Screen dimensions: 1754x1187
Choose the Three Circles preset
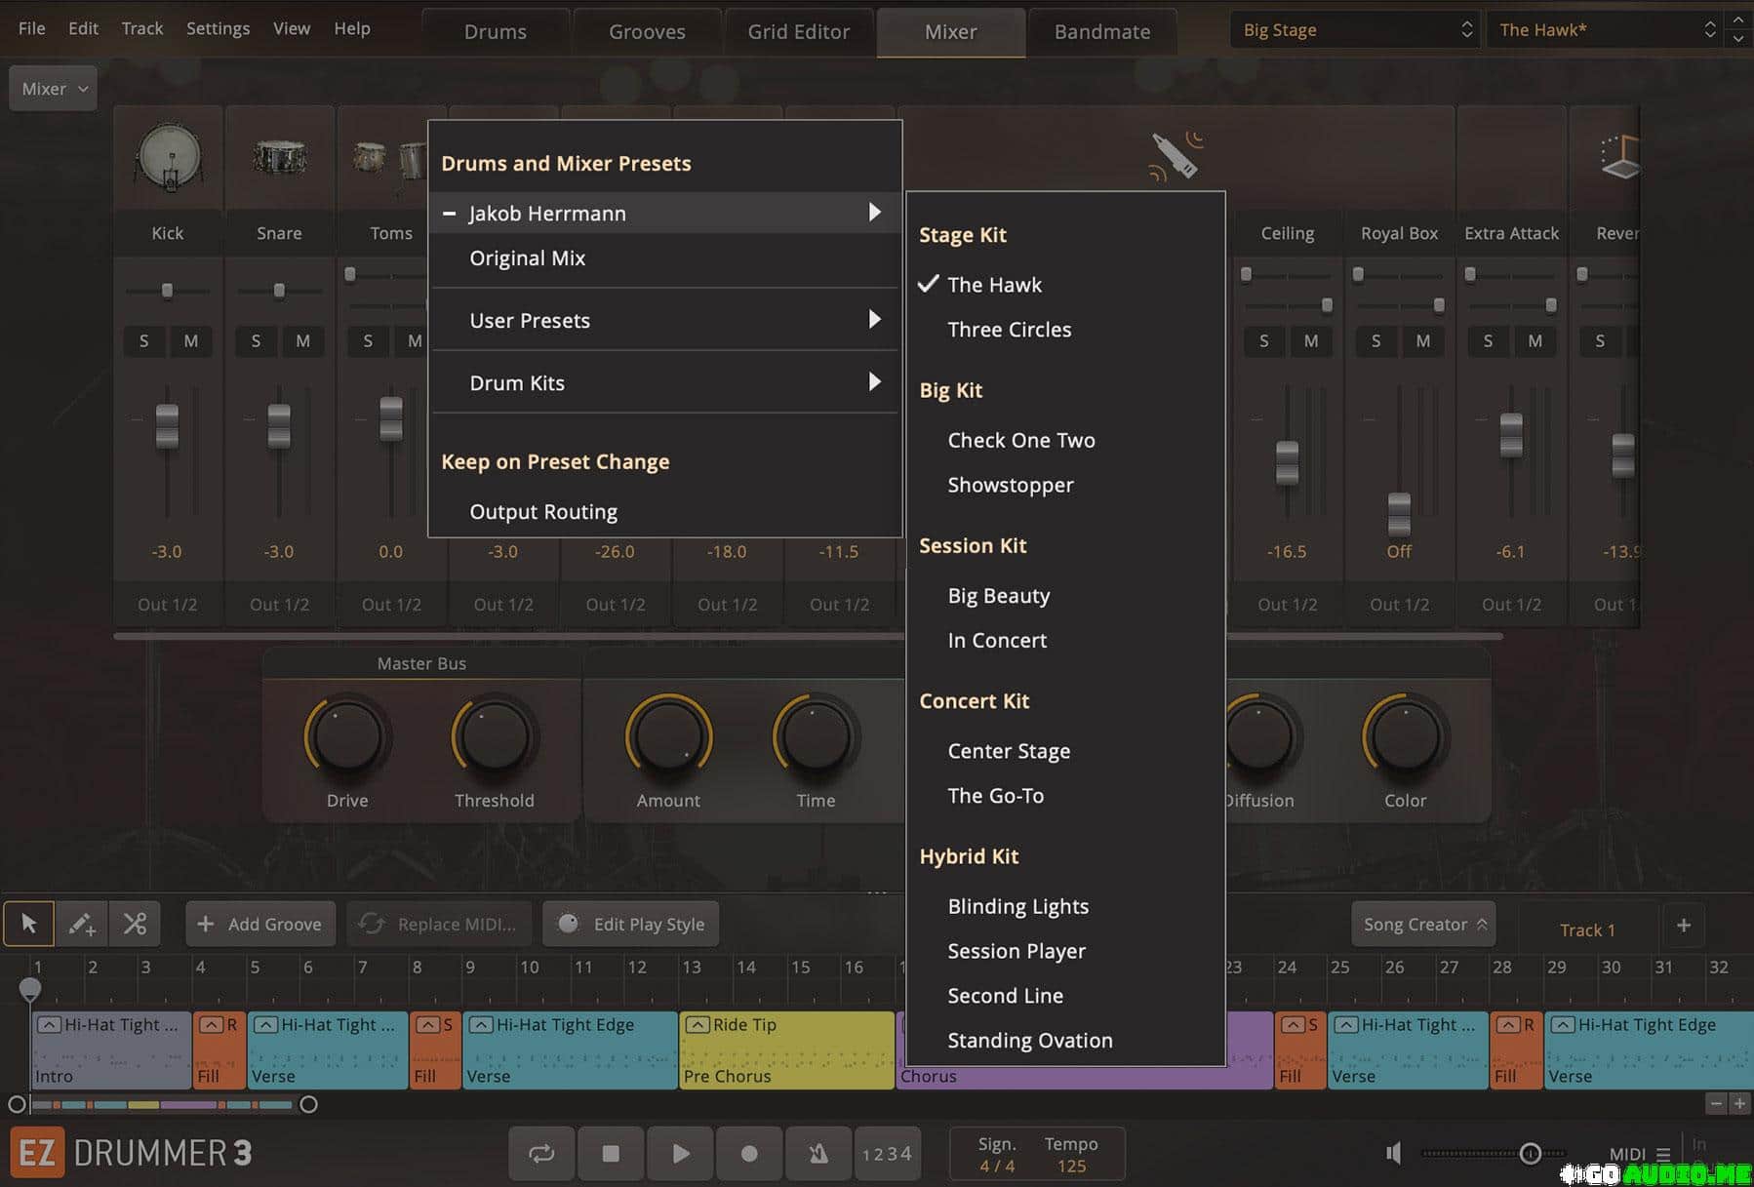click(1065, 330)
